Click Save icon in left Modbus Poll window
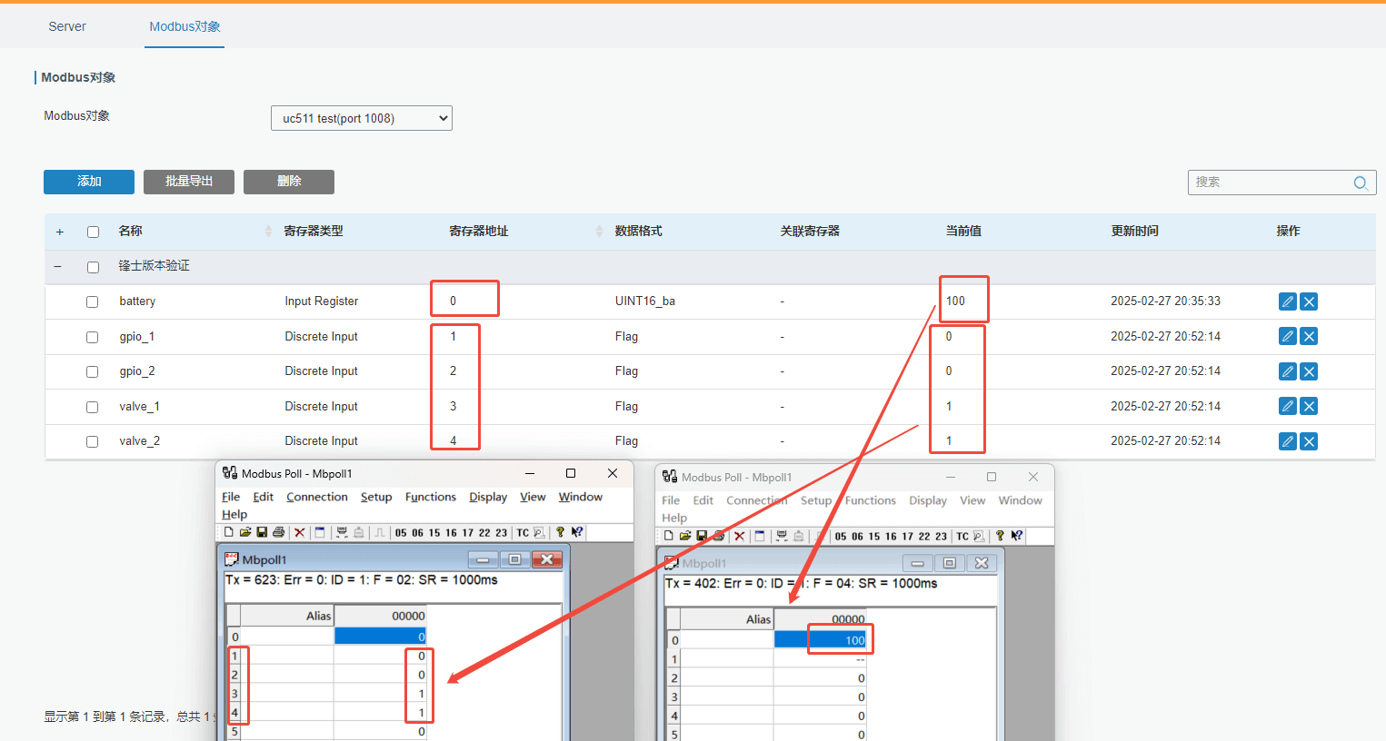The image size is (1386, 741). [x=262, y=533]
